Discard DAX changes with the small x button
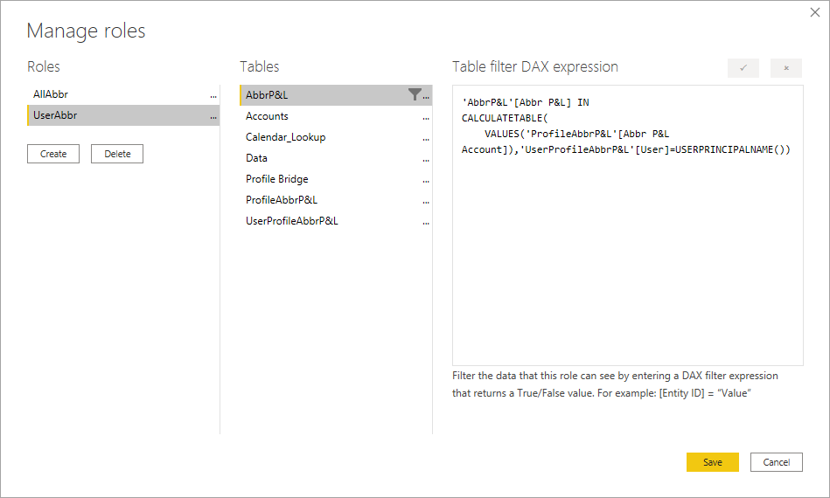The width and height of the screenshot is (830, 498). point(786,68)
